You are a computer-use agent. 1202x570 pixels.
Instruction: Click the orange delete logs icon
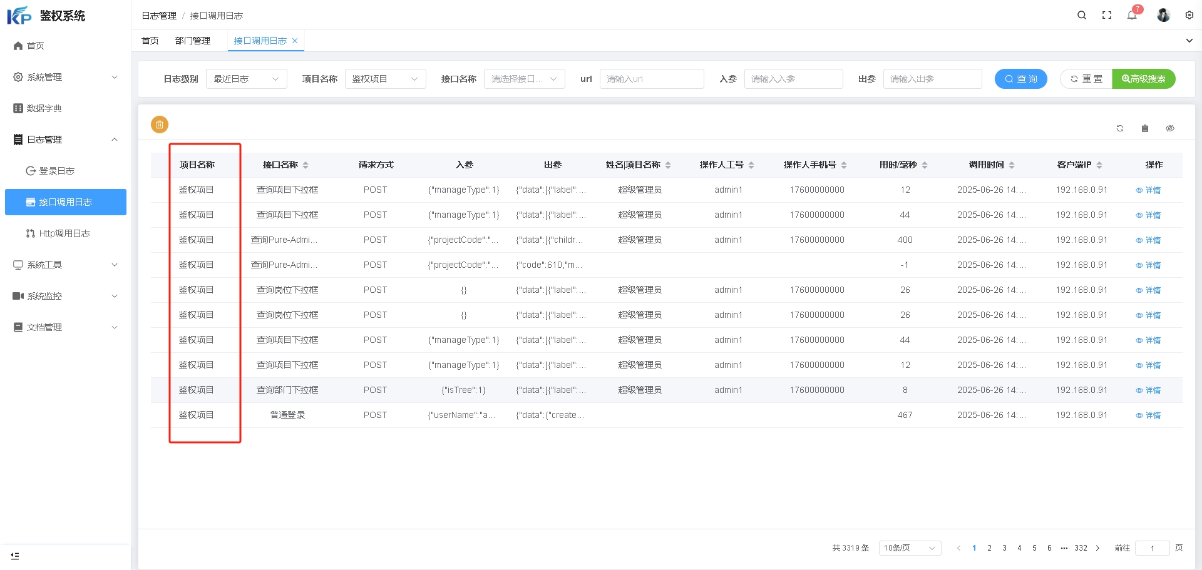point(160,125)
